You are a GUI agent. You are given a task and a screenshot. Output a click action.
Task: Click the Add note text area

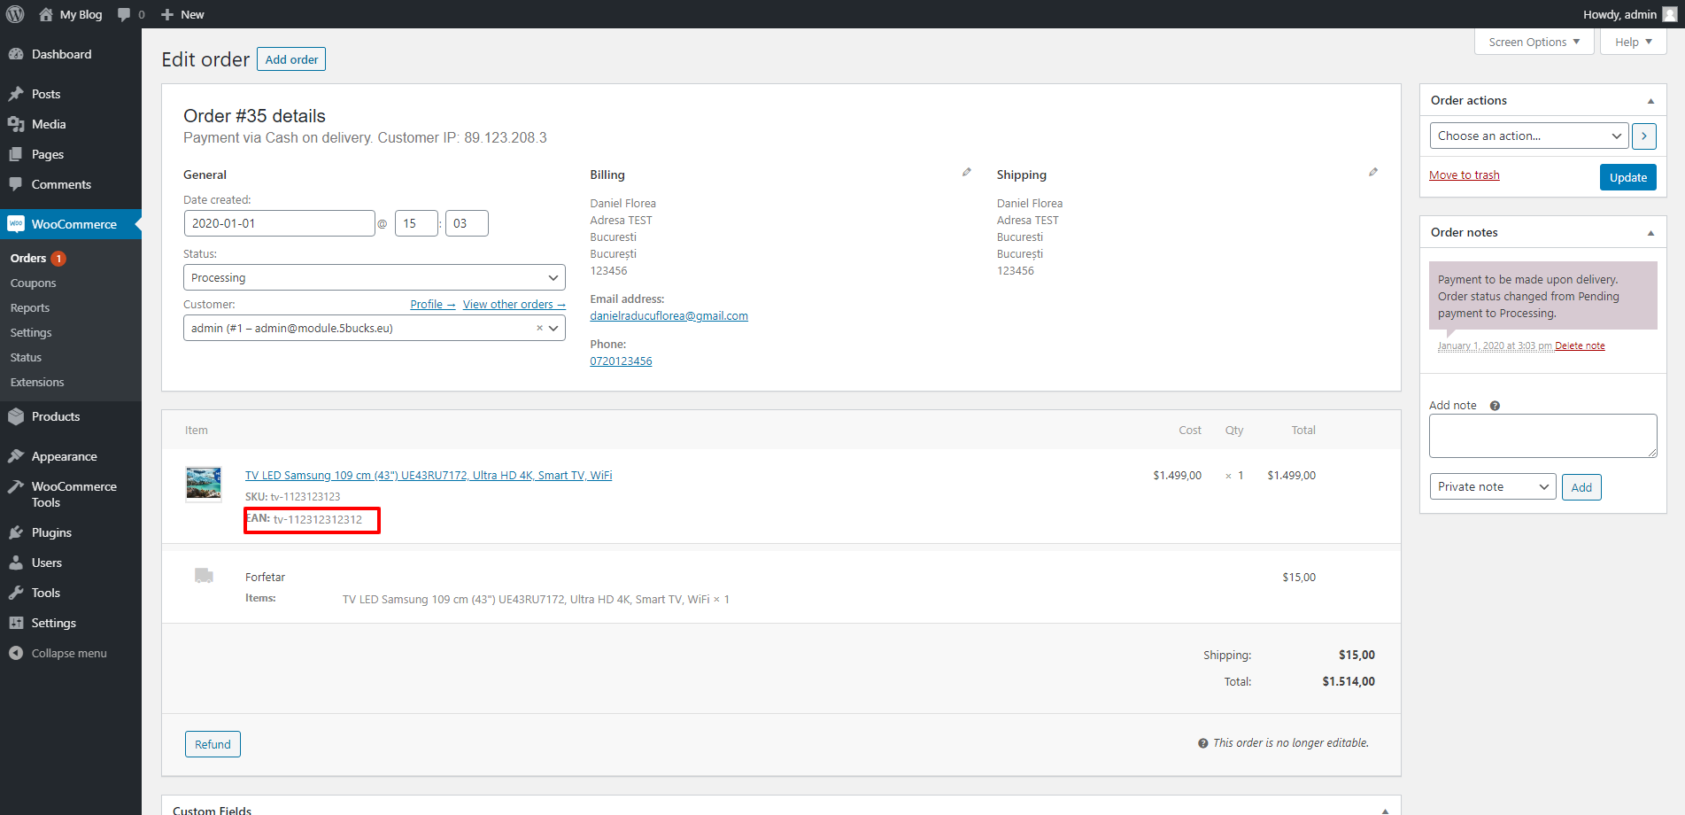point(1542,436)
